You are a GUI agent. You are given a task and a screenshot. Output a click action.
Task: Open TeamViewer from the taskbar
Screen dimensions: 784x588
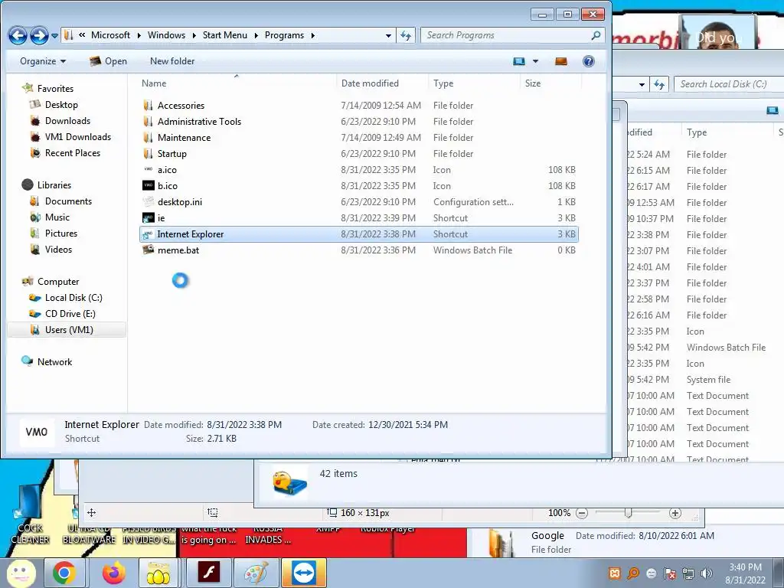[x=304, y=573]
